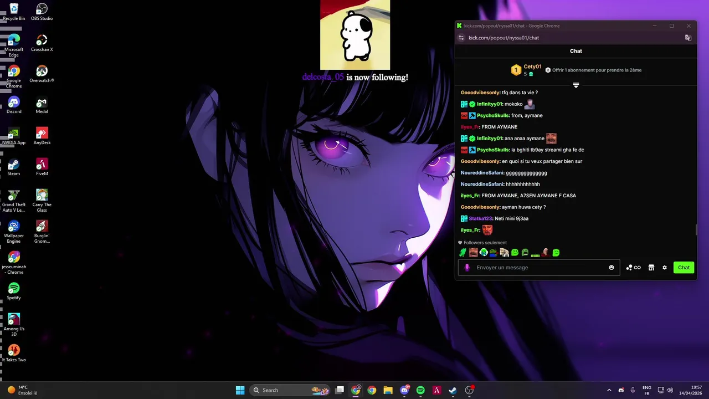Open chat settings gear icon
Viewport: 709px width, 399px height.
665,268
